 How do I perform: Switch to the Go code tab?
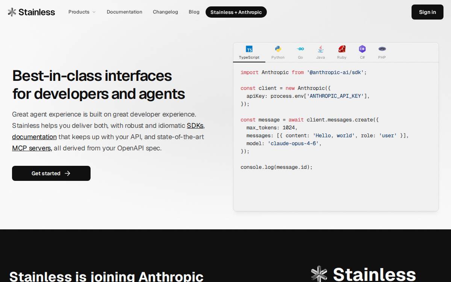pyautogui.click(x=300, y=53)
